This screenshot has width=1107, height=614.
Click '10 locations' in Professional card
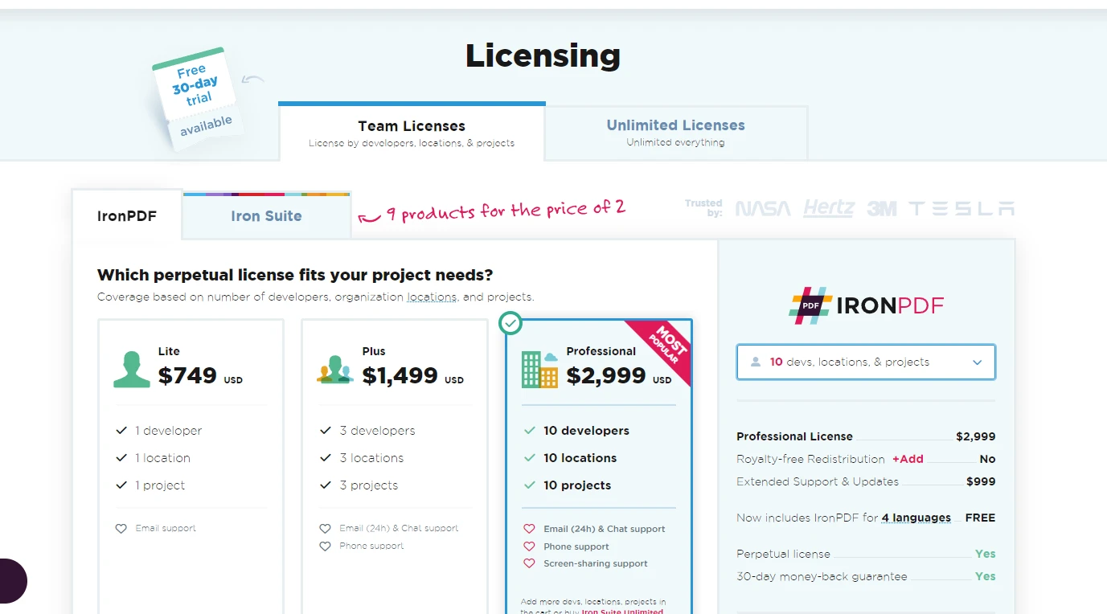pyautogui.click(x=580, y=458)
